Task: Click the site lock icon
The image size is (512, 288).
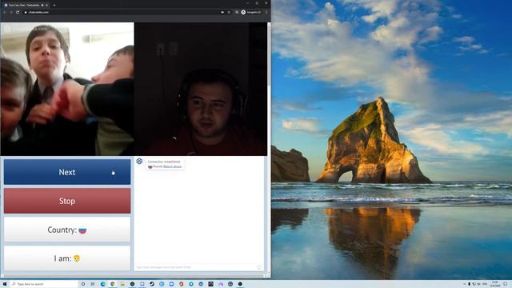Action: (x=26, y=12)
